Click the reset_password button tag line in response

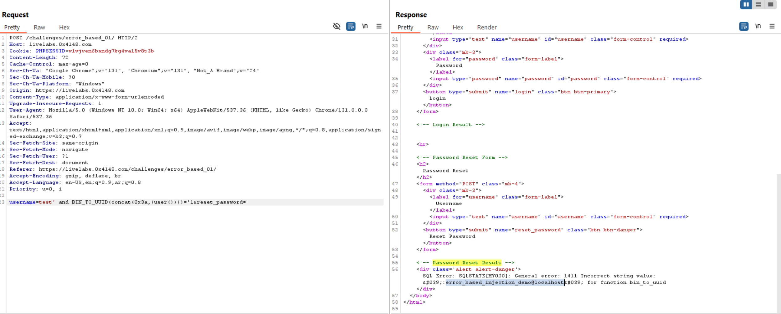tap(532, 230)
